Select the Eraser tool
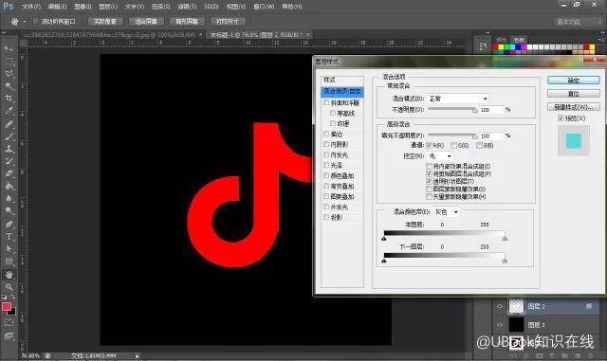Viewport: 607px width, 361px height. click(x=9, y=173)
